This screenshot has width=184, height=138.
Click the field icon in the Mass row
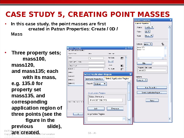tap(122, 58)
